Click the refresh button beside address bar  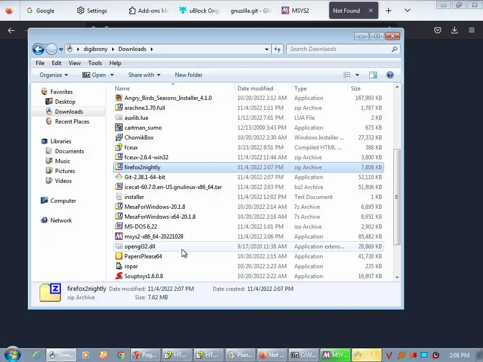pyautogui.click(x=277, y=49)
